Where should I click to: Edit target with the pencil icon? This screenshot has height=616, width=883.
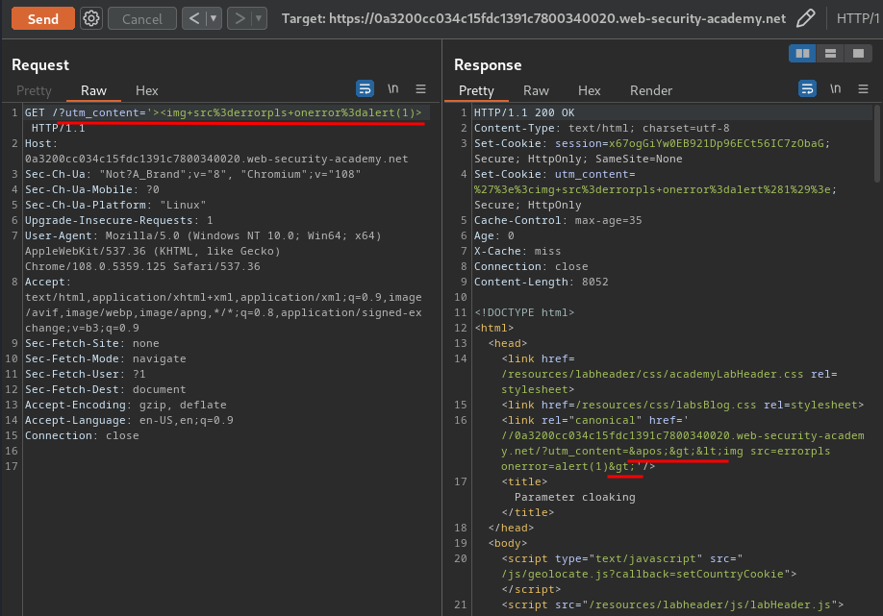tap(805, 18)
